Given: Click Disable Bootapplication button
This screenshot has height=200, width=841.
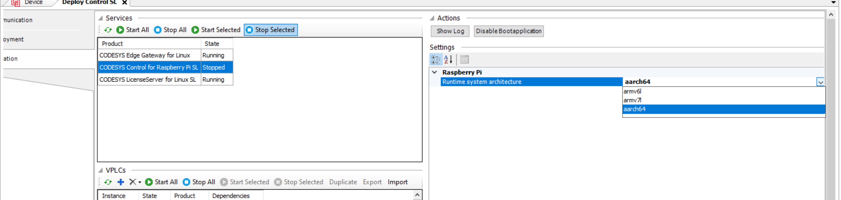Looking at the screenshot, I should [x=509, y=31].
